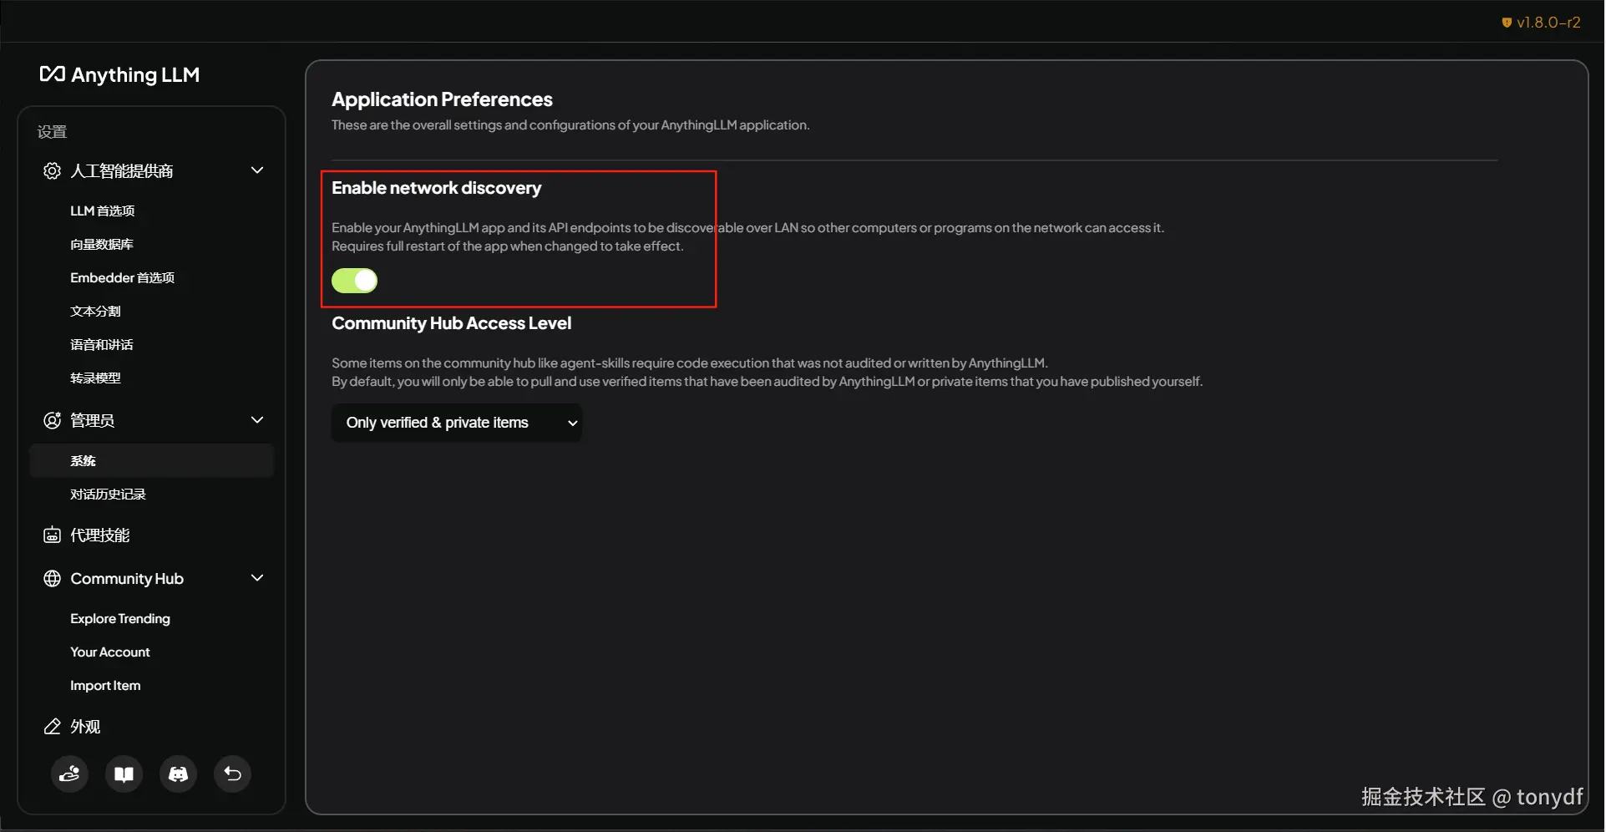Click the robot icon beside 代理技能
The image size is (1606, 832).
pyautogui.click(x=52, y=535)
